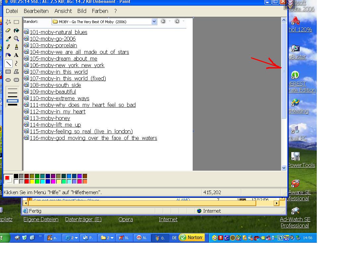
Task: Select the Text tool
Action: click(16, 55)
